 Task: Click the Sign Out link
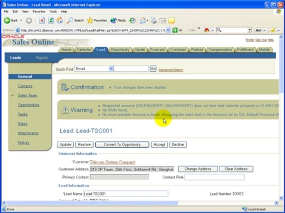pyautogui.click(x=261, y=40)
